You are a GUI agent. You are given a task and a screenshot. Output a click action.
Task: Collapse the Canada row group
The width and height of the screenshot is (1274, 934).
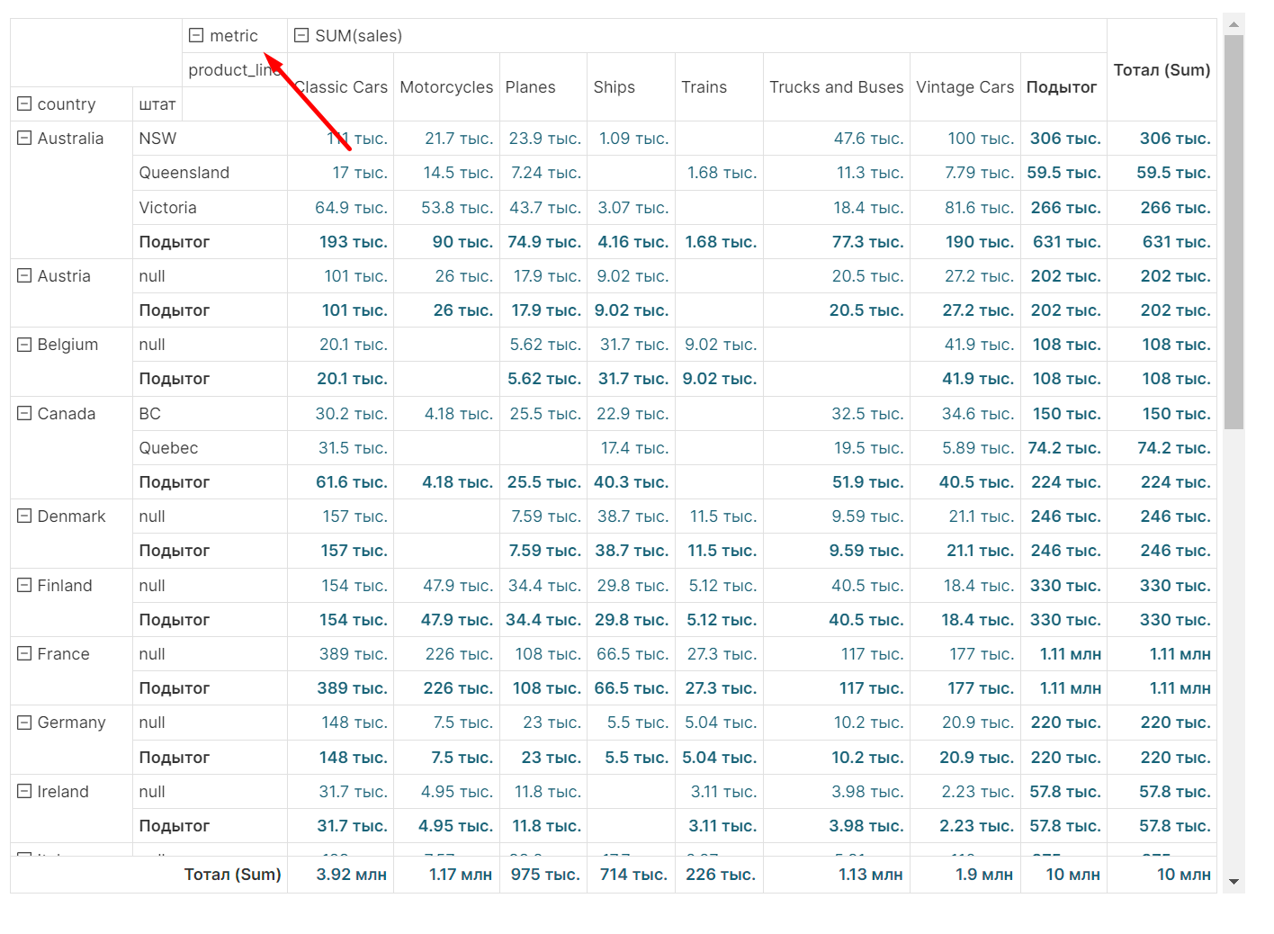tap(24, 413)
